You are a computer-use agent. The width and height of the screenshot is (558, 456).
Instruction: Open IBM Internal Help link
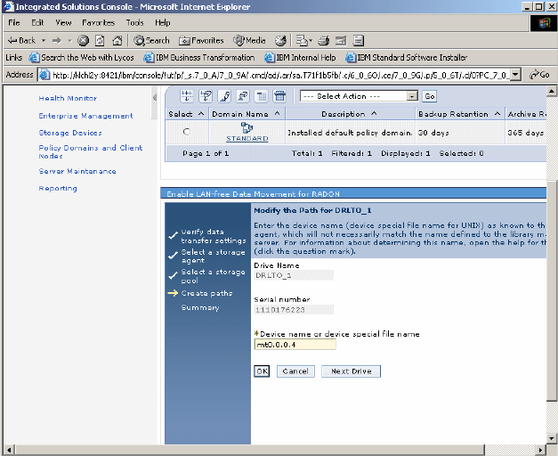pos(300,58)
